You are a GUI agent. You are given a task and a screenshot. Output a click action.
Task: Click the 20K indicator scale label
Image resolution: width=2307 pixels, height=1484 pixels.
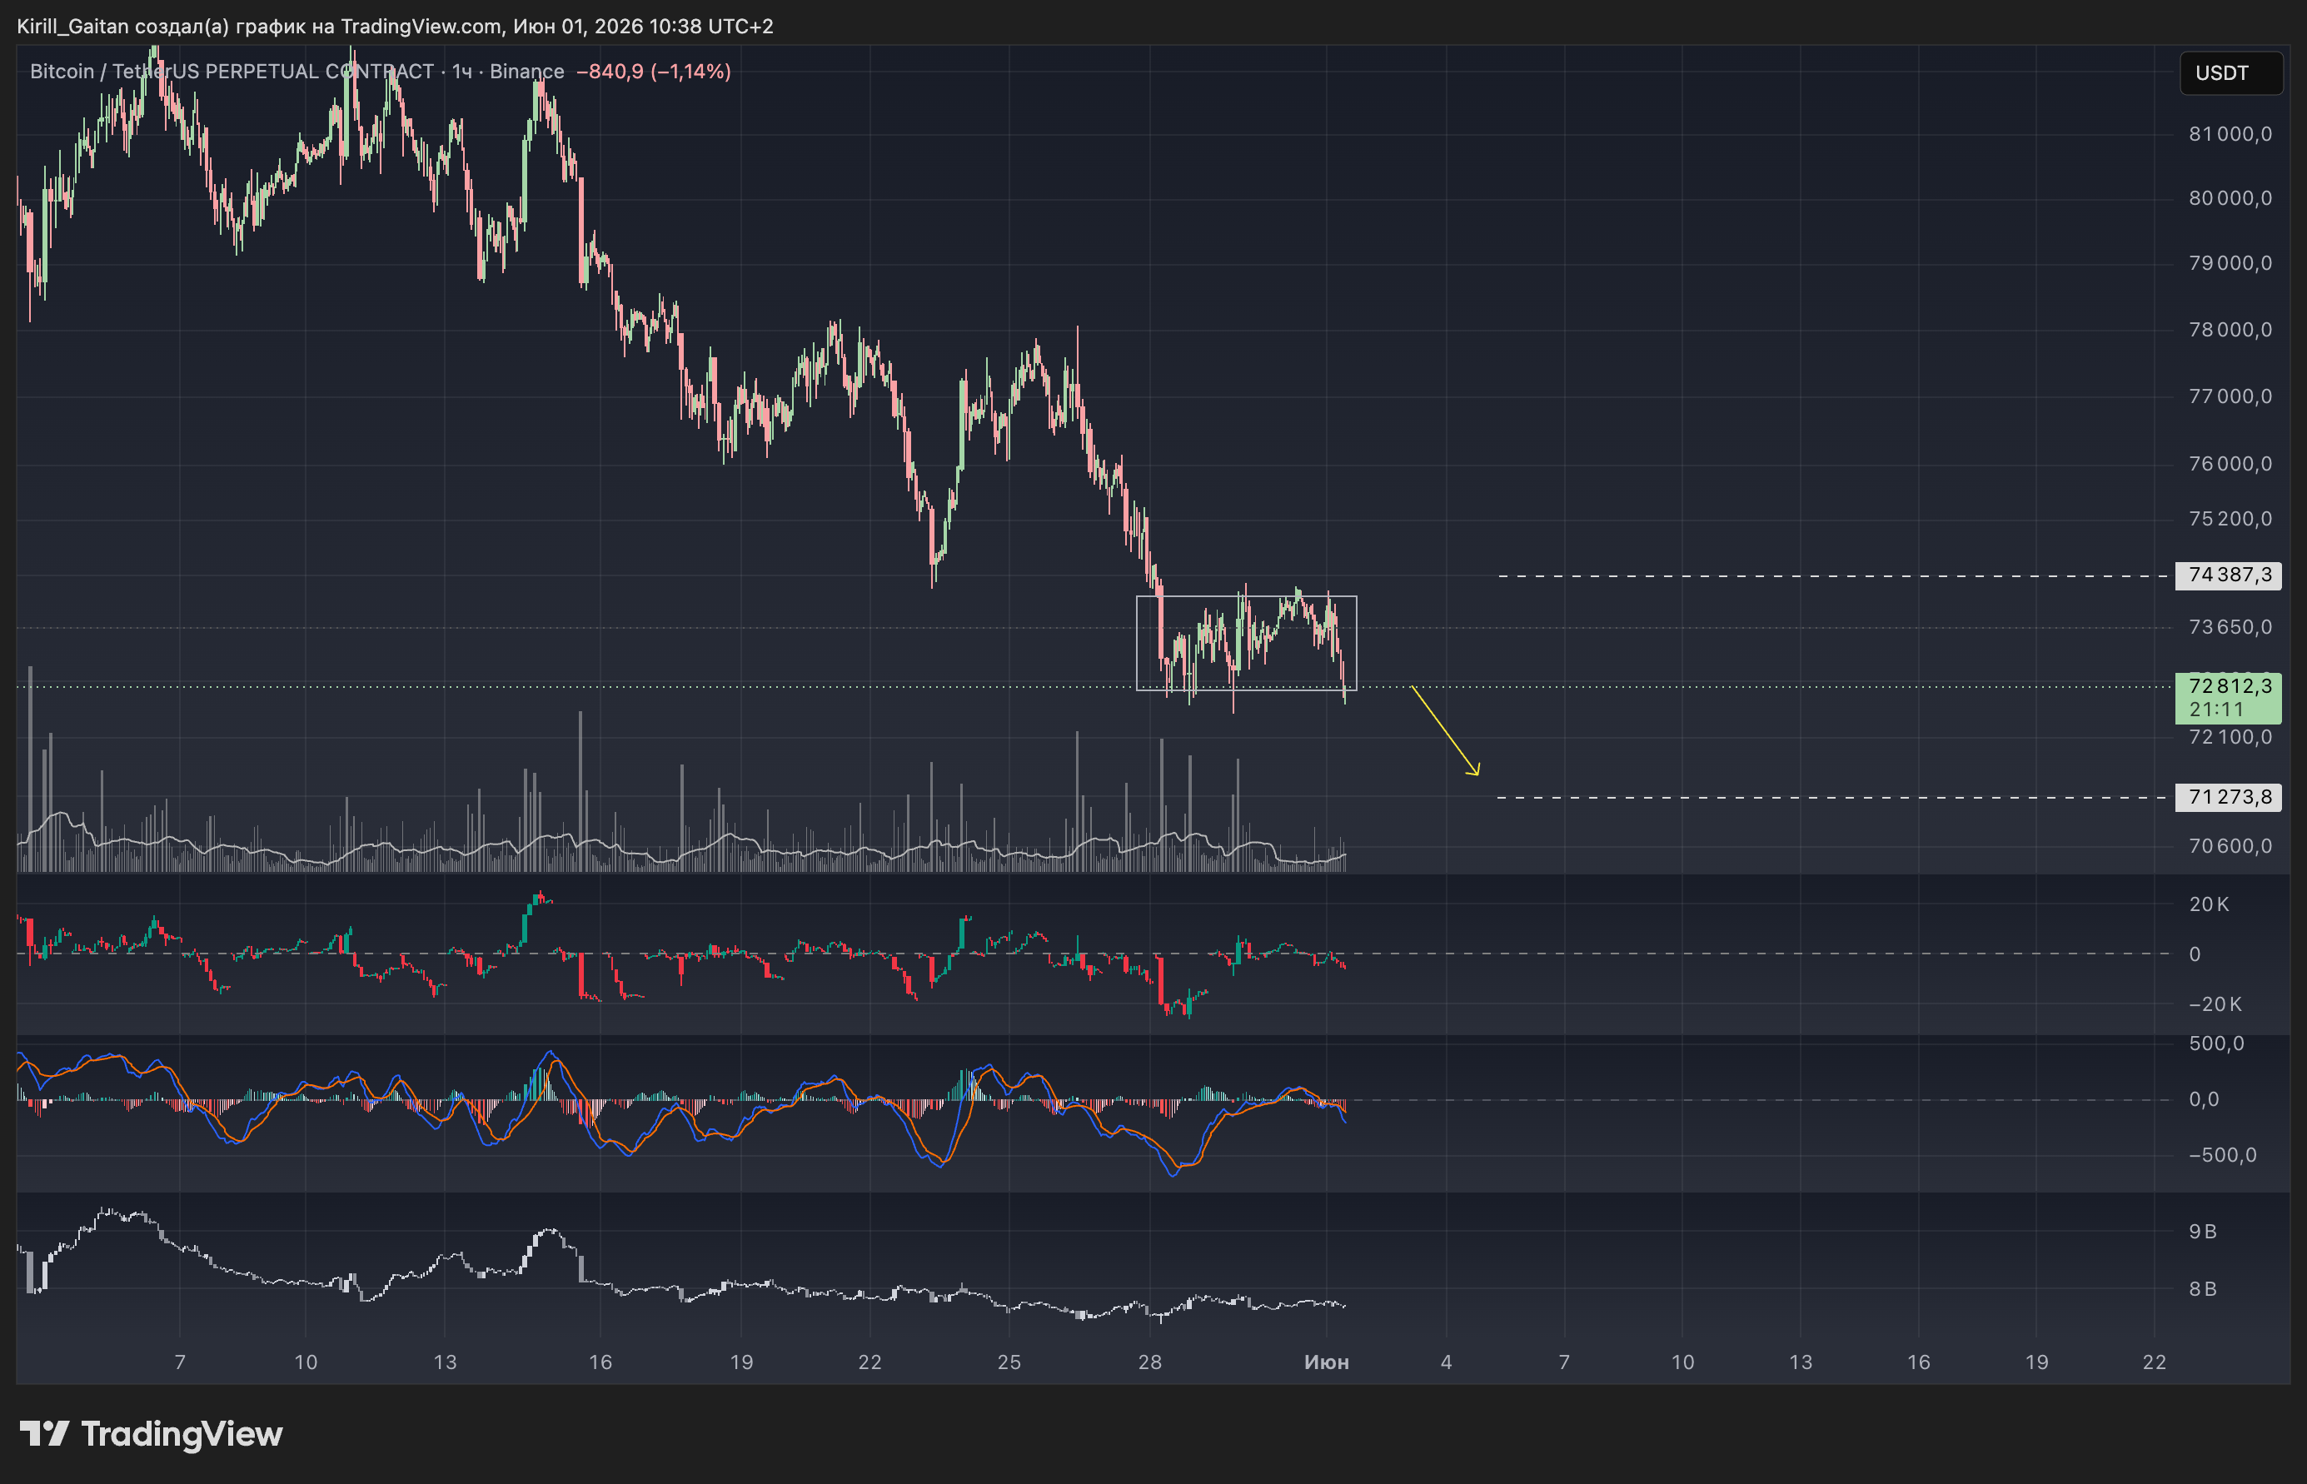click(2209, 904)
